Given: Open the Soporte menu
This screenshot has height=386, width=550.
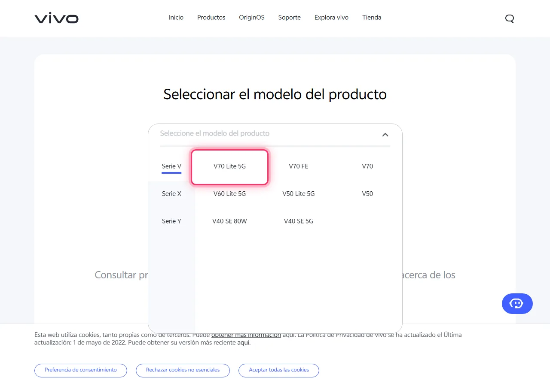Looking at the screenshot, I should pyautogui.click(x=290, y=18).
